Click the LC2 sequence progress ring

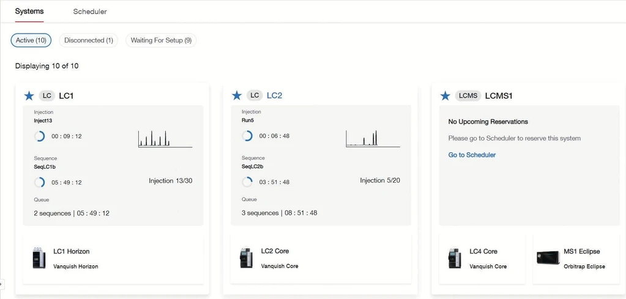click(x=247, y=182)
